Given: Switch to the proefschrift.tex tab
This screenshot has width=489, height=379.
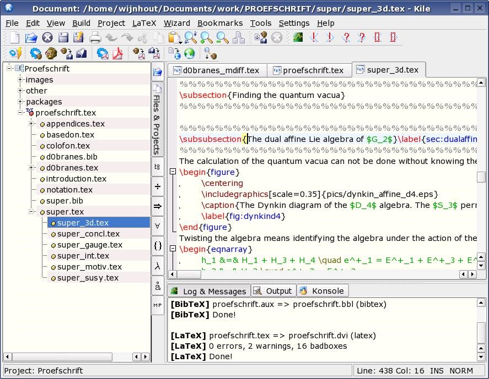Looking at the screenshot, I should [309, 70].
